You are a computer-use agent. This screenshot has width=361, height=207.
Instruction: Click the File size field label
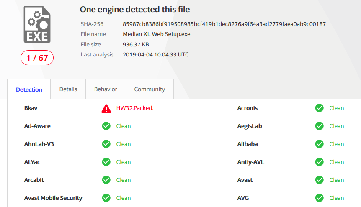point(91,44)
